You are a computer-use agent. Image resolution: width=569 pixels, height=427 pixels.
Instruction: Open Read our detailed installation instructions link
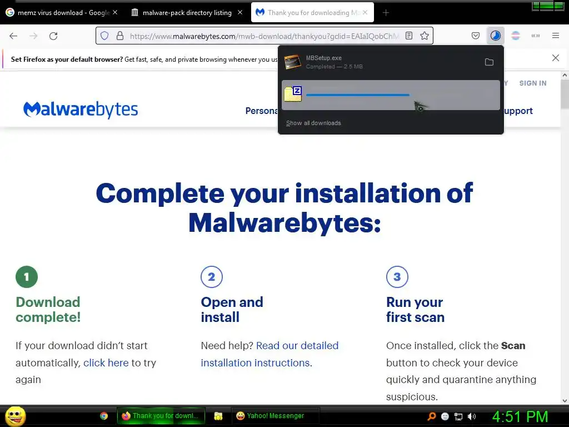click(x=269, y=354)
